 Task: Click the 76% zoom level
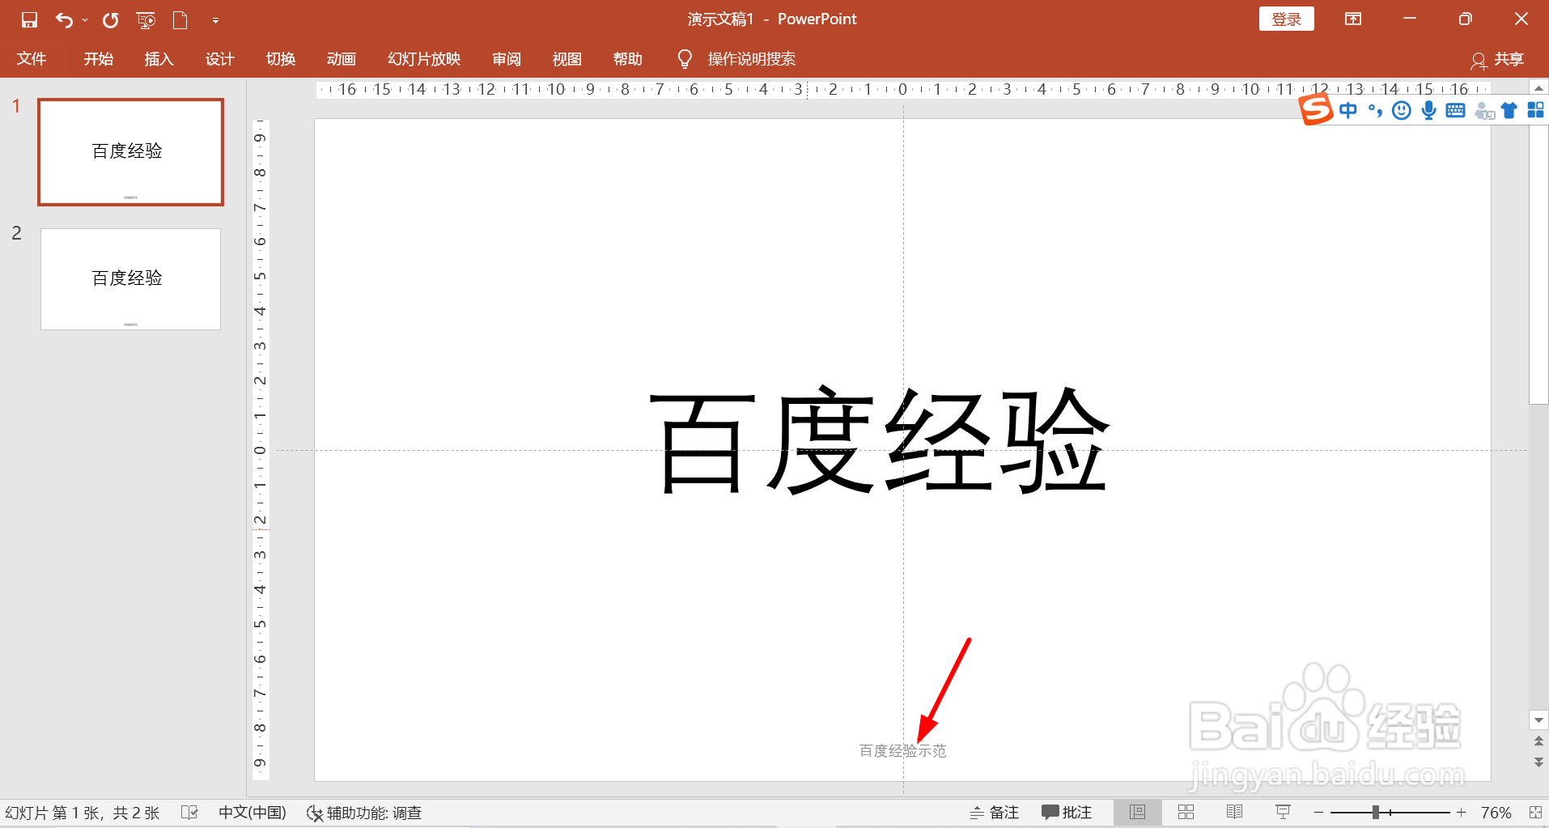[1496, 813]
